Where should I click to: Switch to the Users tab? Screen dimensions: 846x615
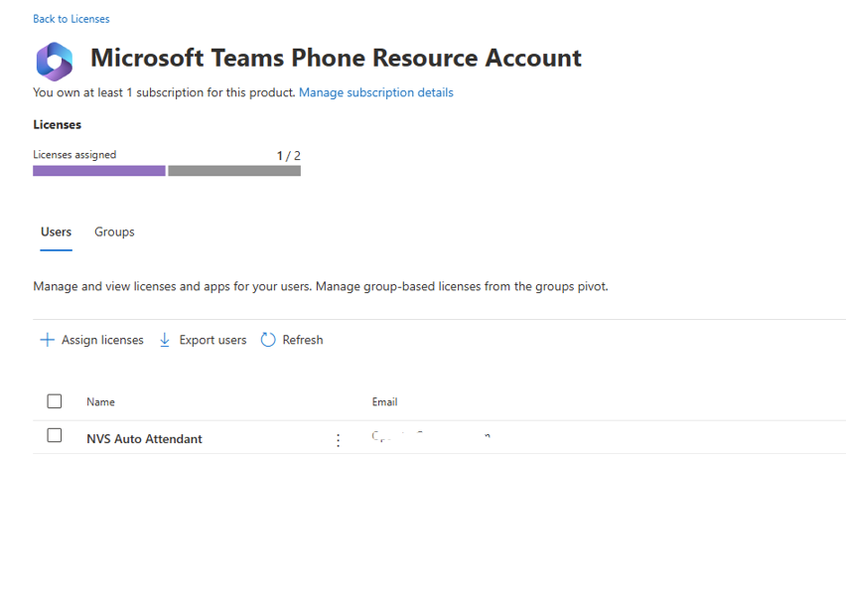[x=57, y=231]
